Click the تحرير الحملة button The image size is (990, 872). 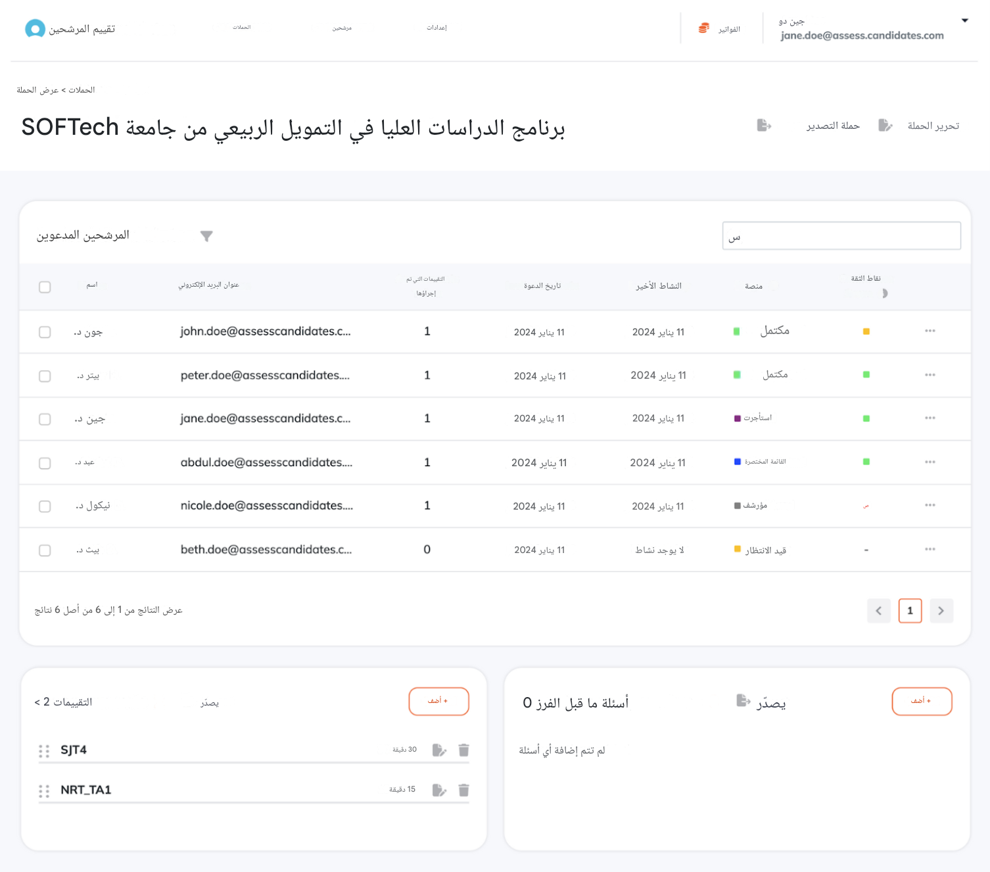click(x=933, y=126)
